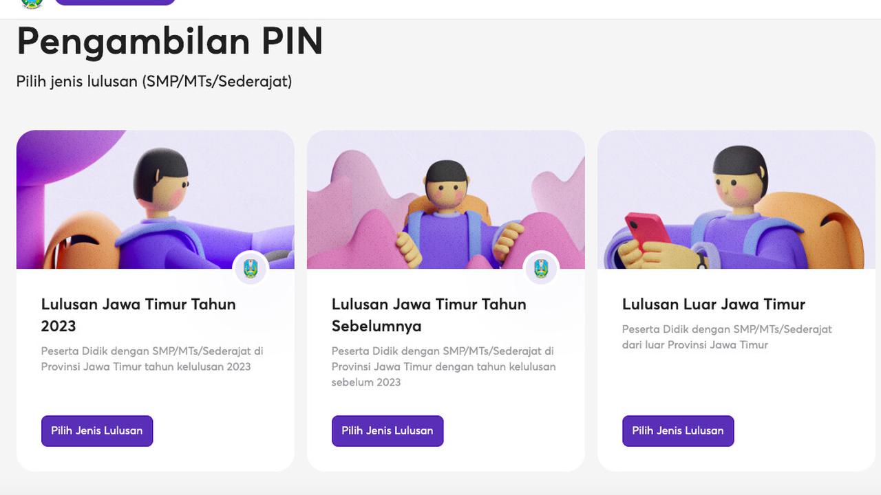Click the description under Lulusan Luar Jawa Timur
This screenshot has height=495, width=881.
(x=726, y=337)
